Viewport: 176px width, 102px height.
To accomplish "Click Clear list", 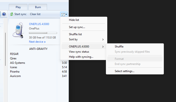I will (x=35, y=14).
